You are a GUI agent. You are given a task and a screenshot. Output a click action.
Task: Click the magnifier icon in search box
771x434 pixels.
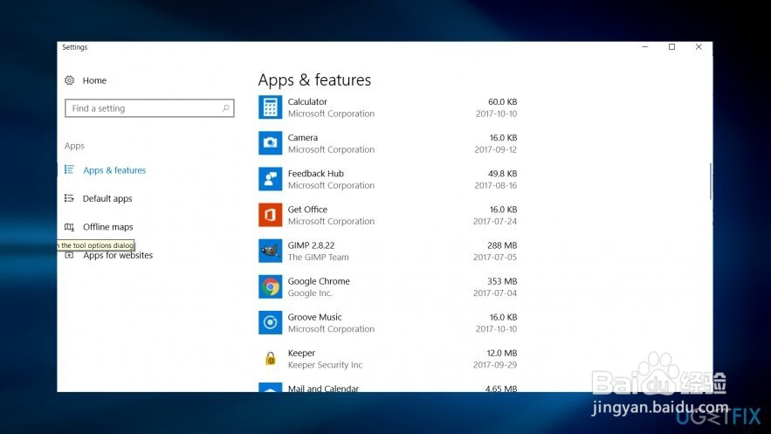pos(225,108)
